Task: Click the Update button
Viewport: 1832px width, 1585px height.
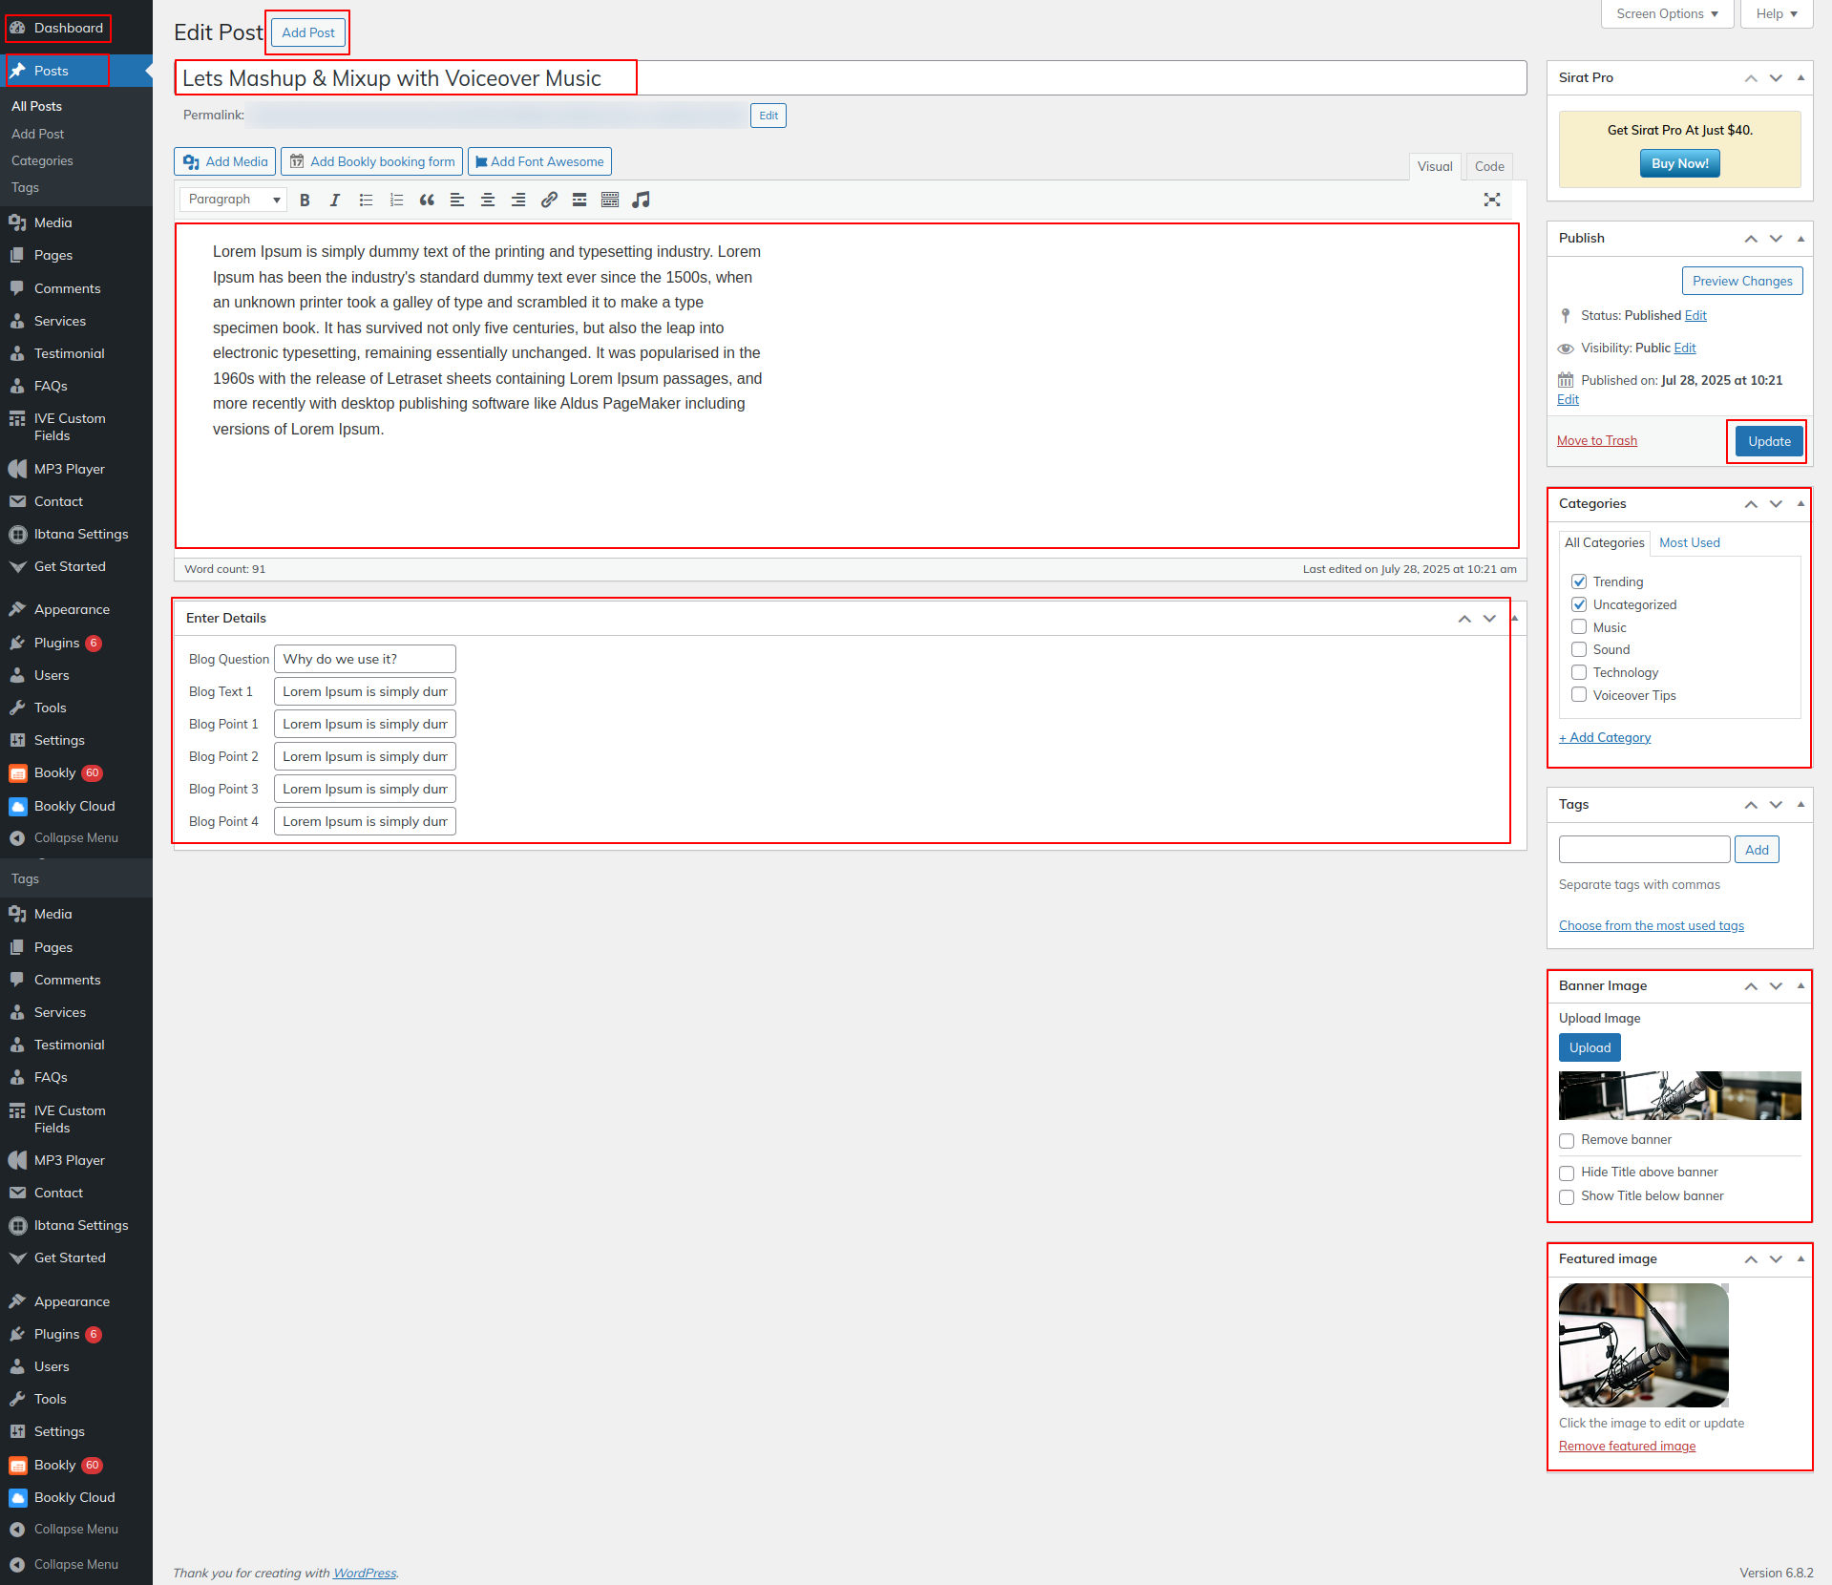Action: pos(1768,441)
